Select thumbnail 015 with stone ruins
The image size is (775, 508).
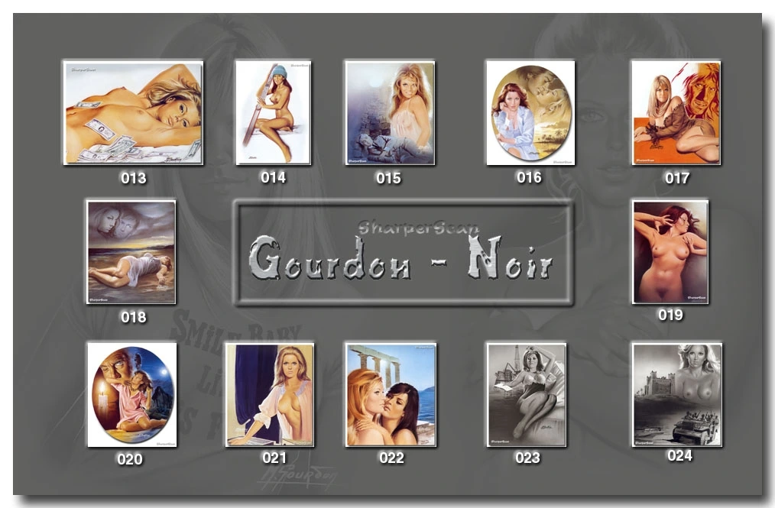[x=390, y=112]
